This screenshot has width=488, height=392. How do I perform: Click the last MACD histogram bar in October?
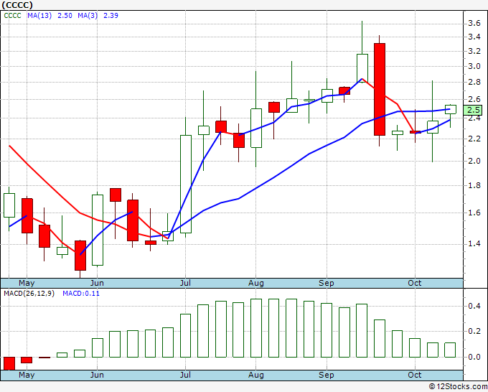(450, 350)
